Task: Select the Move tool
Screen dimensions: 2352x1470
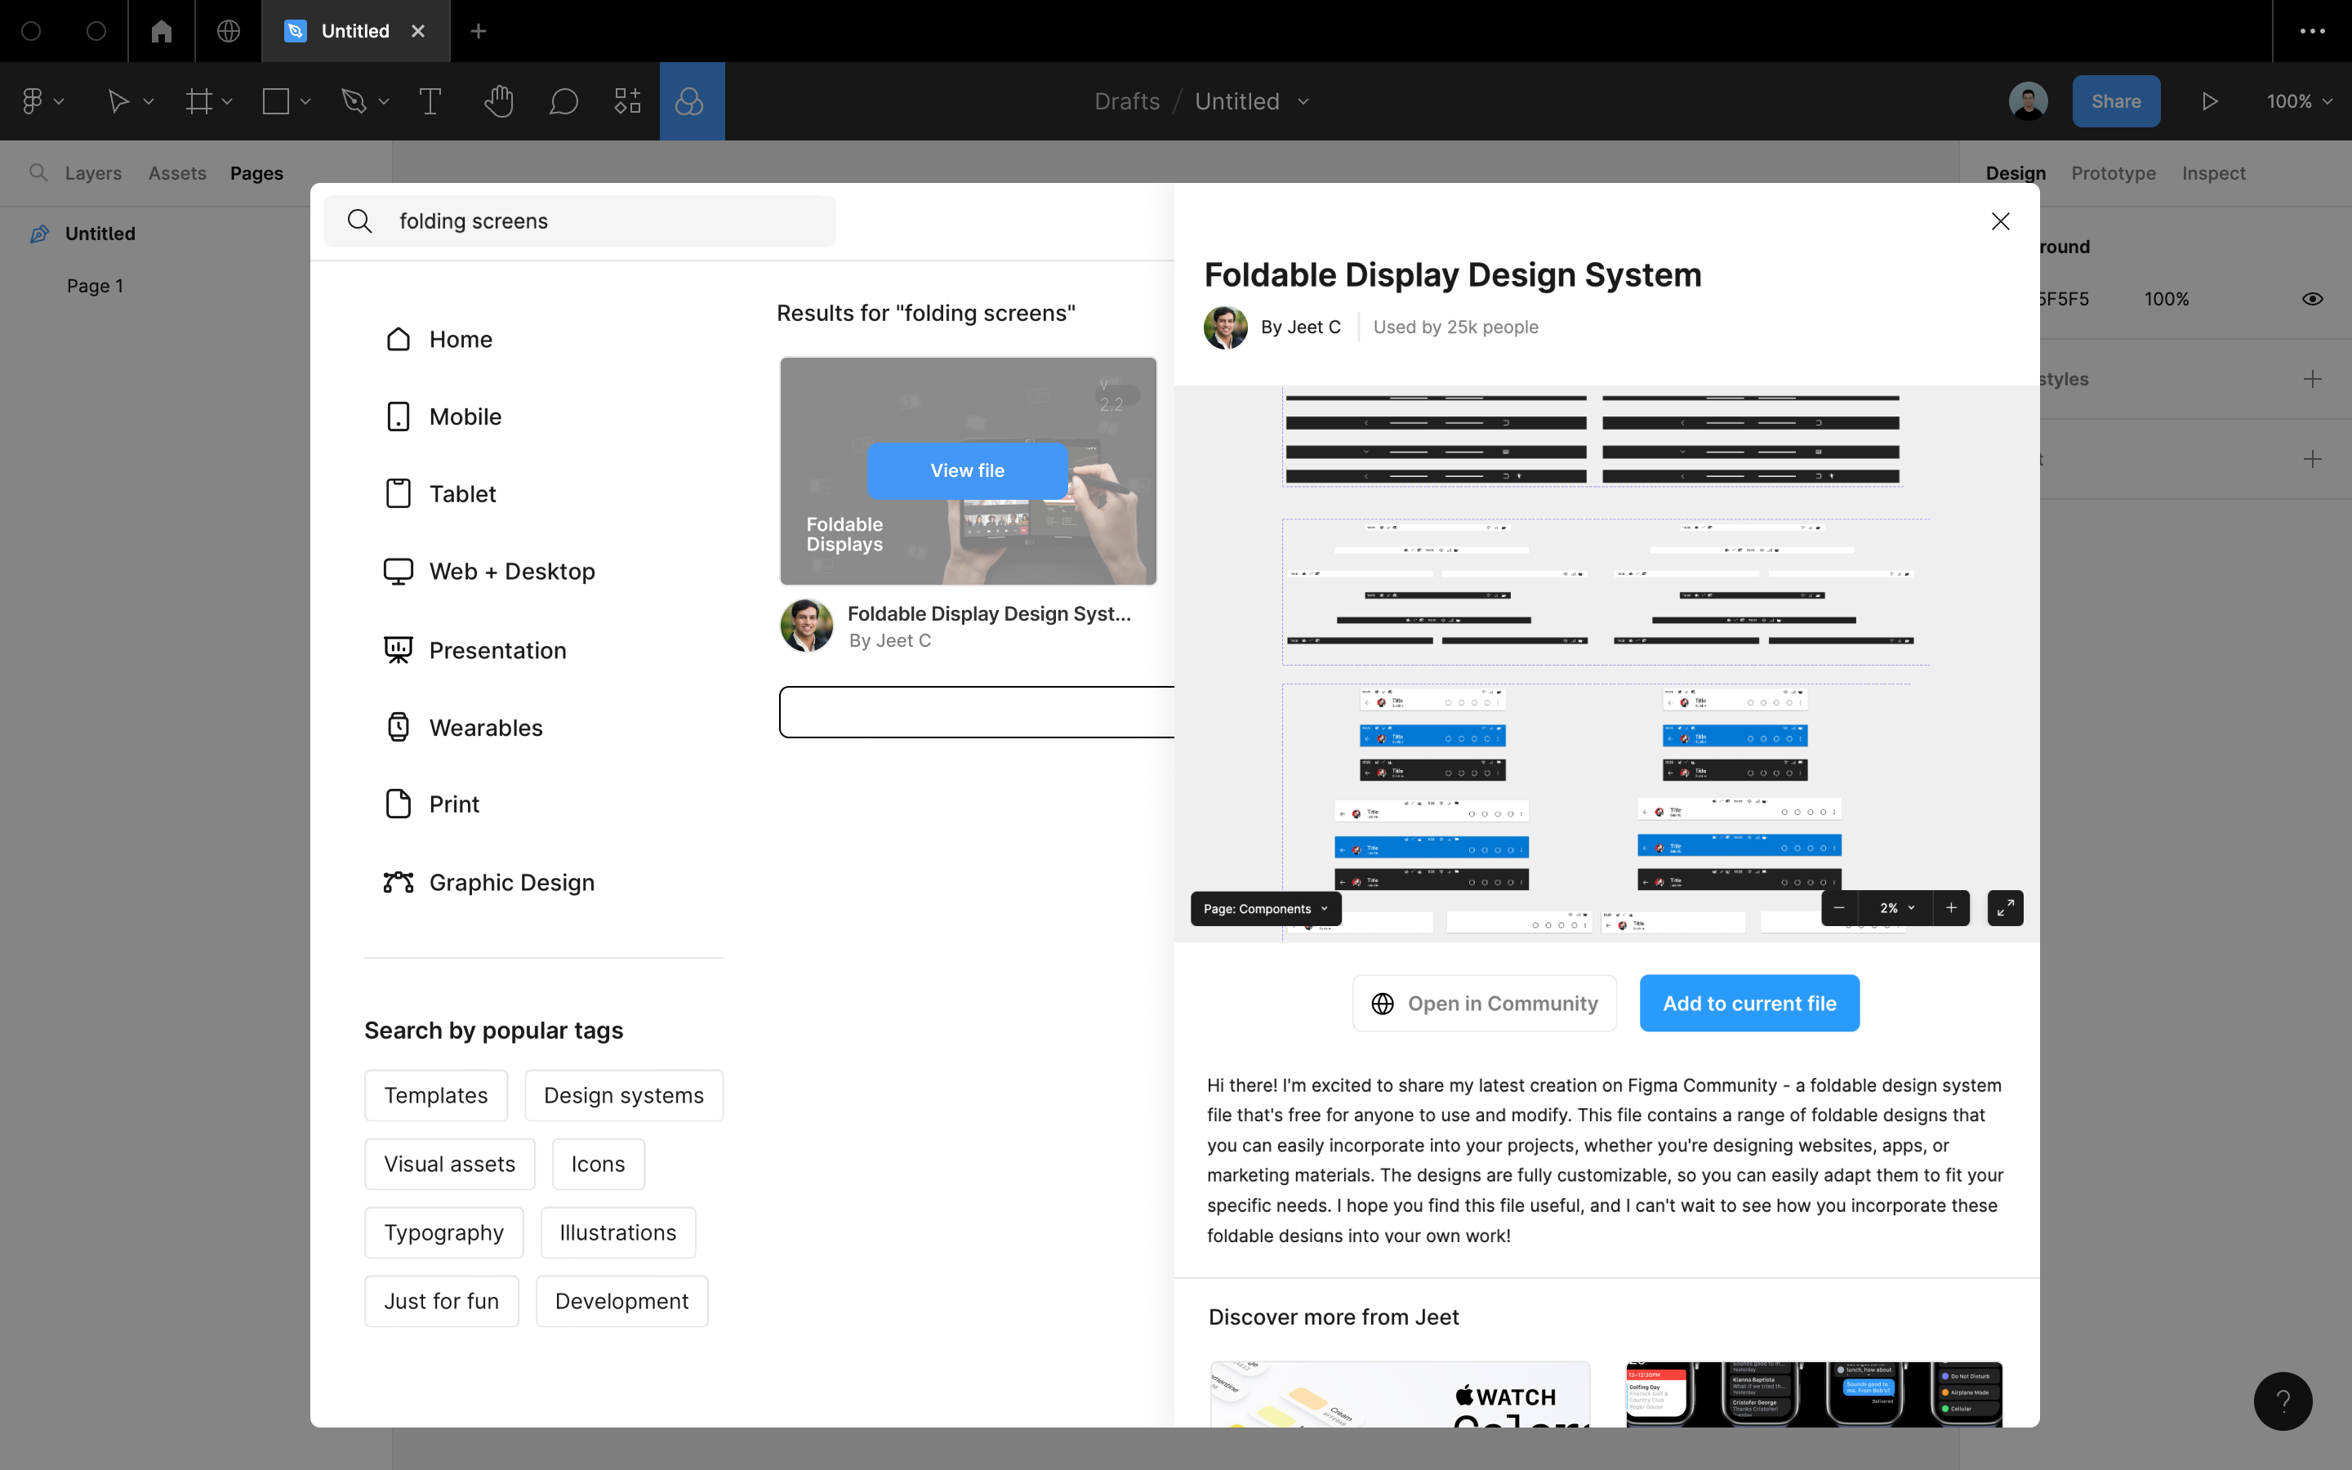Action: coord(118,101)
